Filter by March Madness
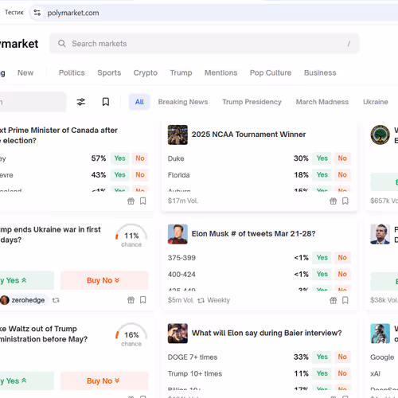398x398 pixels. [x=322, y=102]
